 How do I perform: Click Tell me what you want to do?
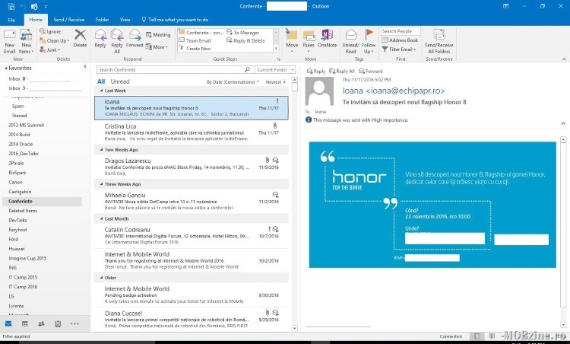[x=175, y=20]
